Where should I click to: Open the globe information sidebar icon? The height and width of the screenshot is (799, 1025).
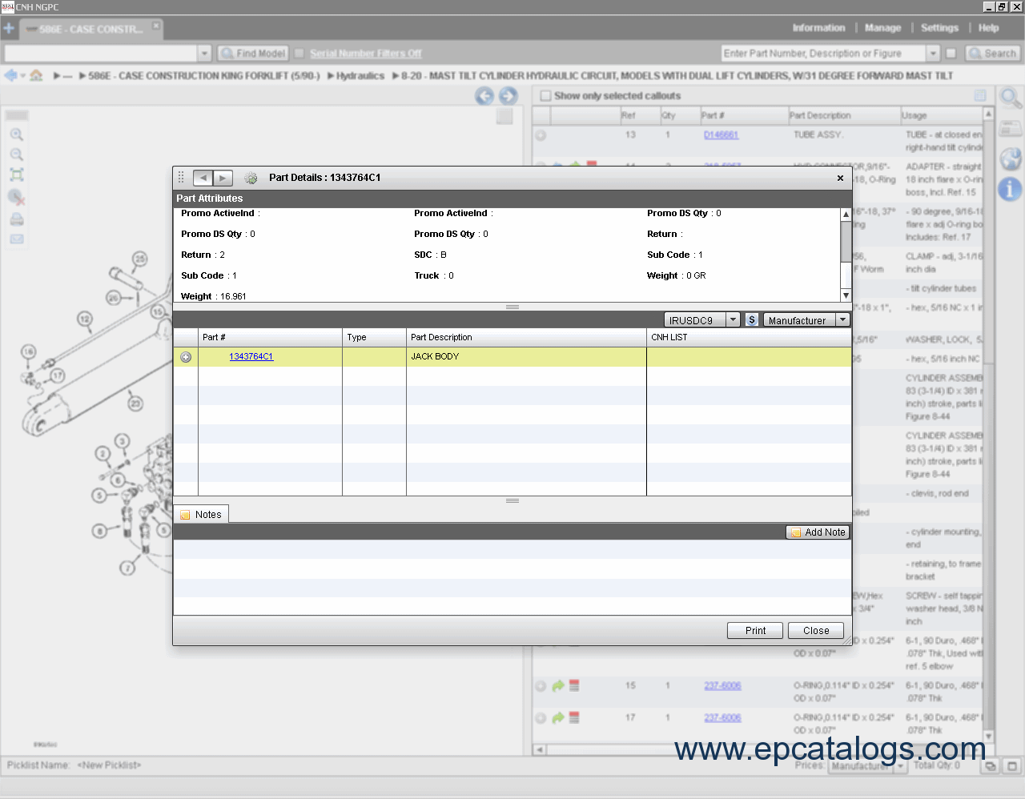[1011, 159]
